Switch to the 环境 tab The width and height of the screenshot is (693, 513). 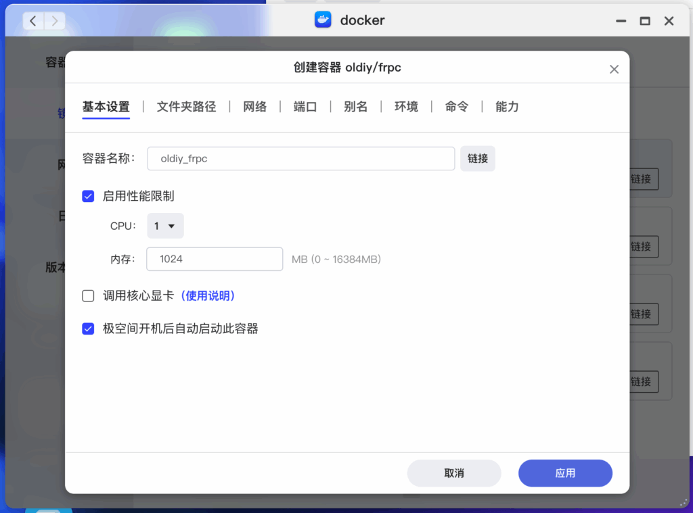(406, 106)
